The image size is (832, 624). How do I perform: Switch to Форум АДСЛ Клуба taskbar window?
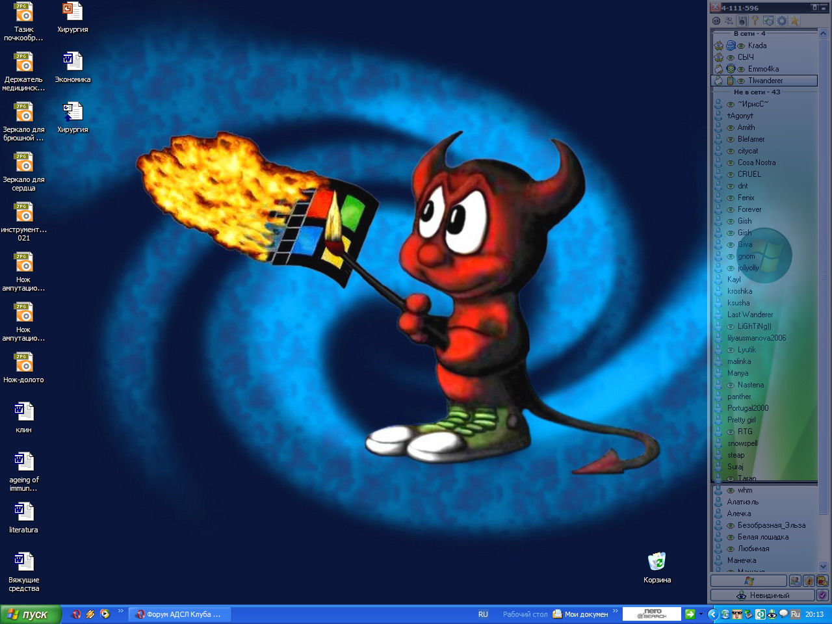point(179,614)
